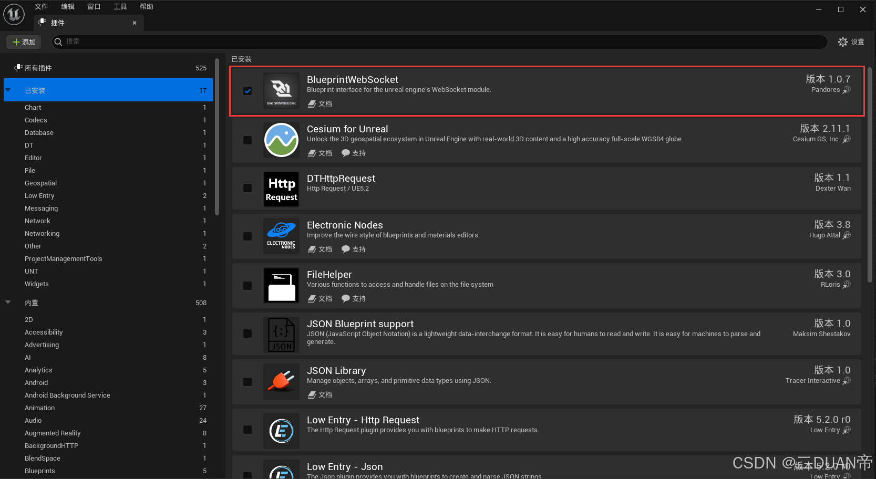Click the Cesium for Unreal globe icon
Viewport: 876px width, 479px height.
tap(281, 140)
